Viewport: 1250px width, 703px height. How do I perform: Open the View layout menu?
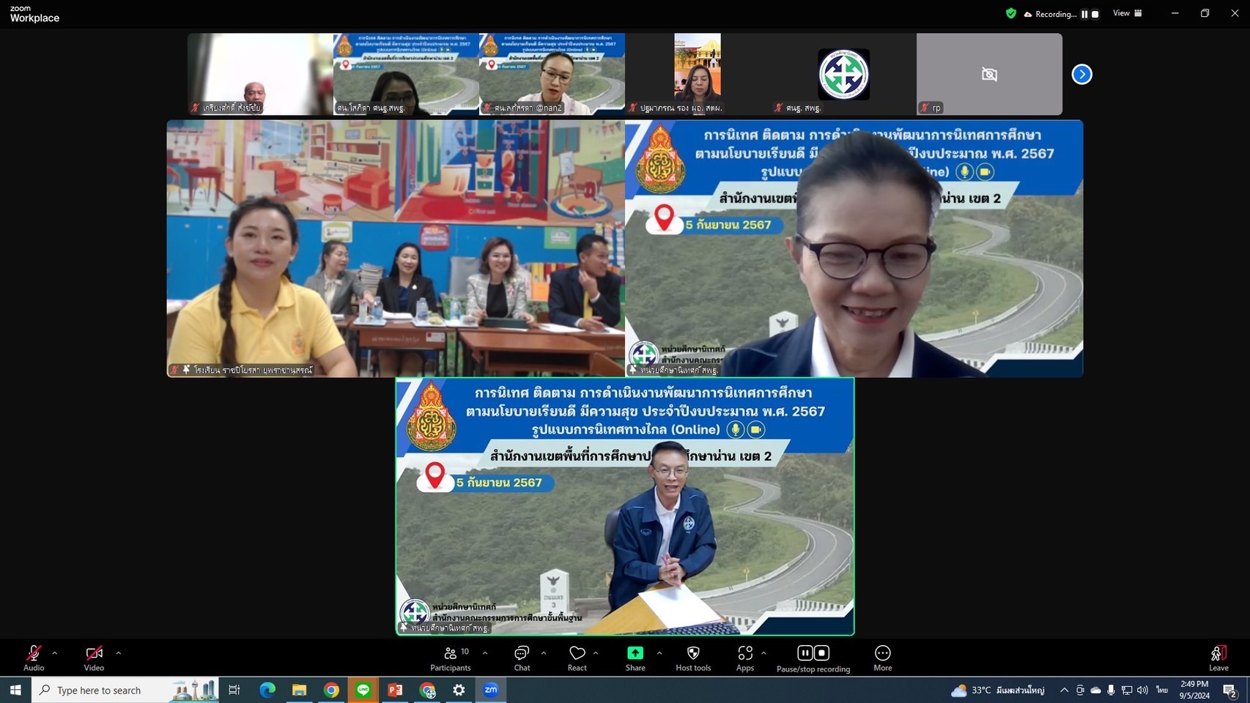tap(1128, 13)
